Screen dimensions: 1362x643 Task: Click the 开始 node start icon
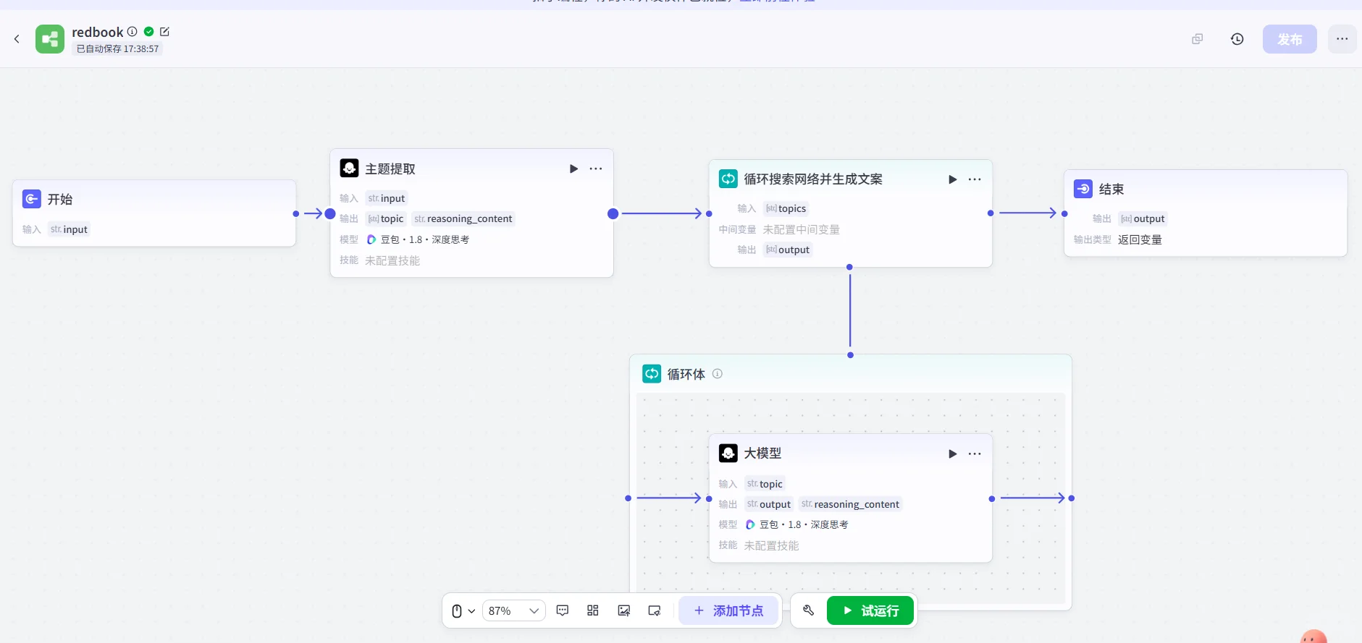point(31,199)
